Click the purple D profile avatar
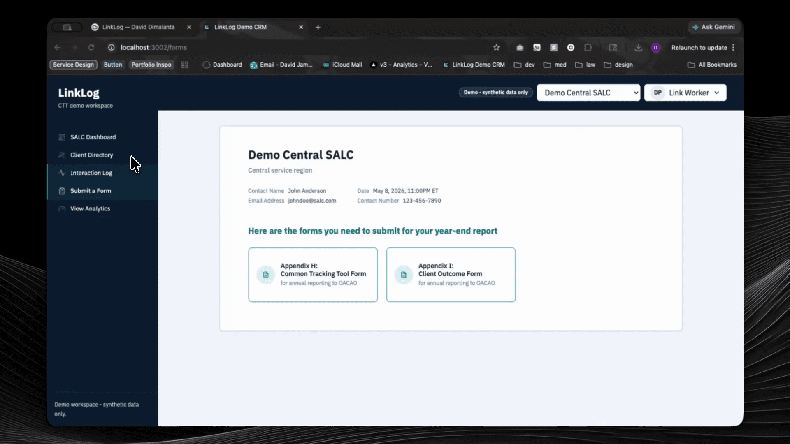This screenshot has height=444, width=790. pyautogui.click(x=655, y=48)
